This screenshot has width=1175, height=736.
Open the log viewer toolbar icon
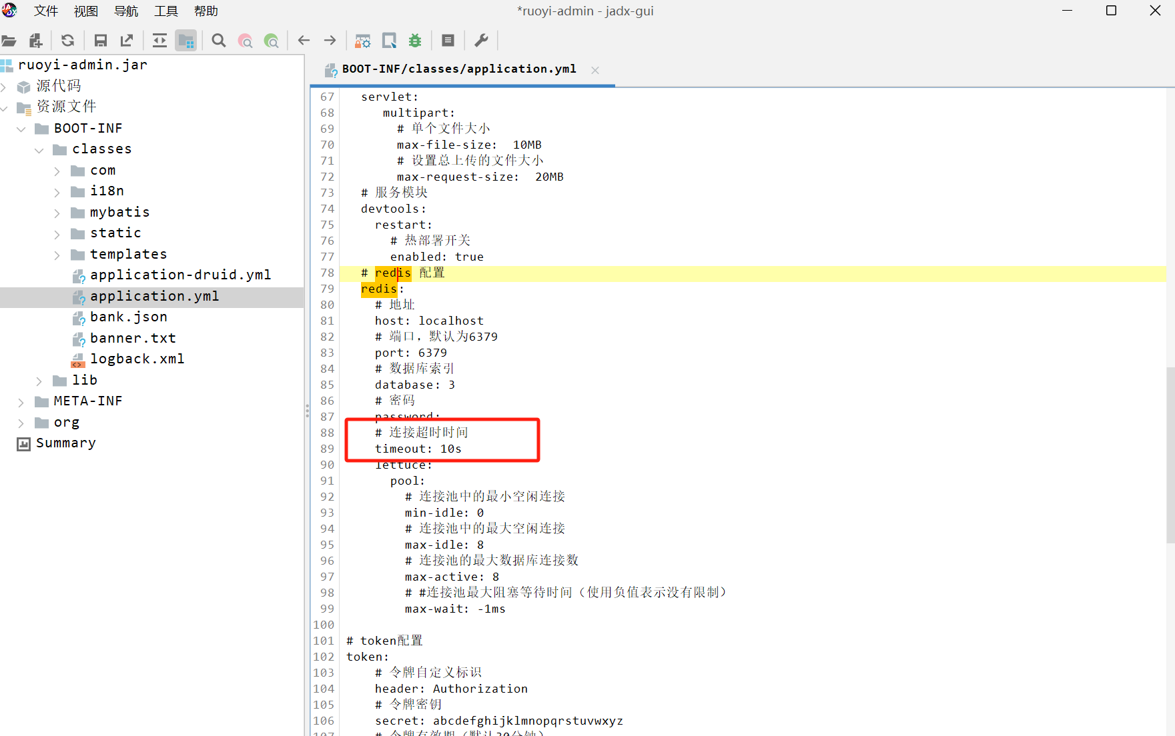coord(448,41)
